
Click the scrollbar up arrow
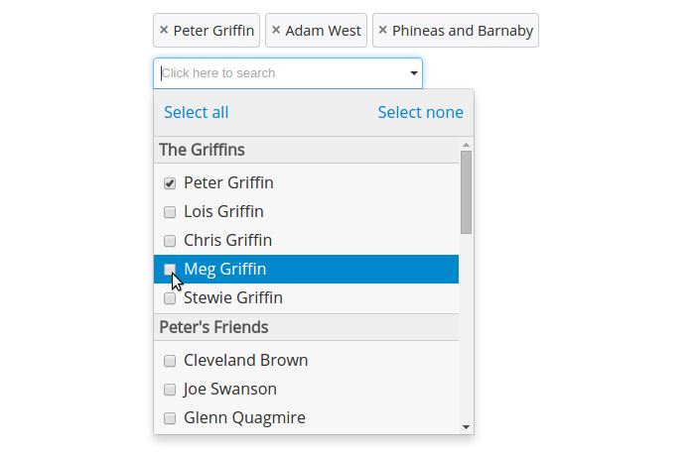(x=466, y=145)
